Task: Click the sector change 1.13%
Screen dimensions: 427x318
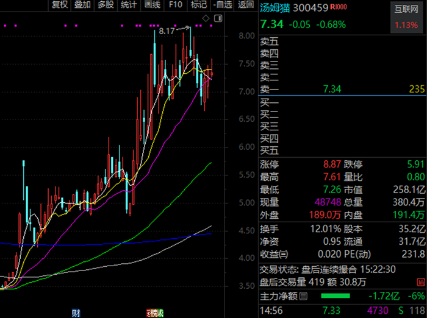Action: pos(406,26)
